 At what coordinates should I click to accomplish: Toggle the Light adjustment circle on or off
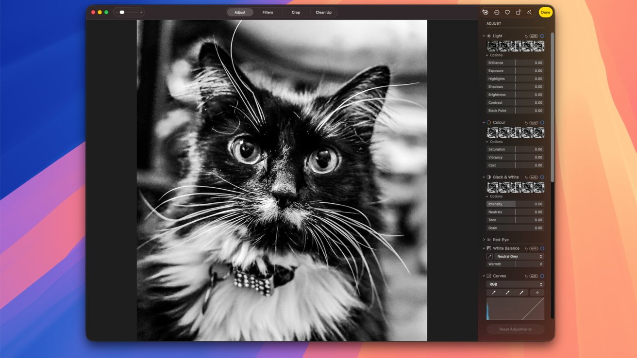click(x=542, y=36)
